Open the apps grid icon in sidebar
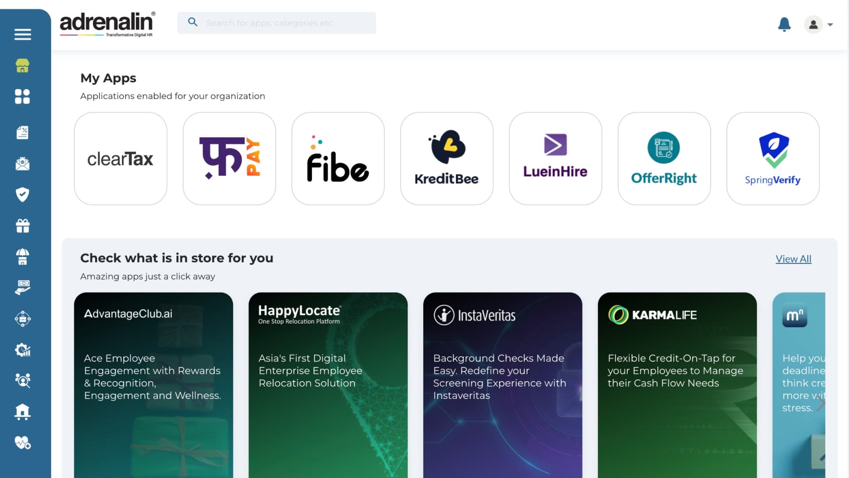 (x=23, y=96)
